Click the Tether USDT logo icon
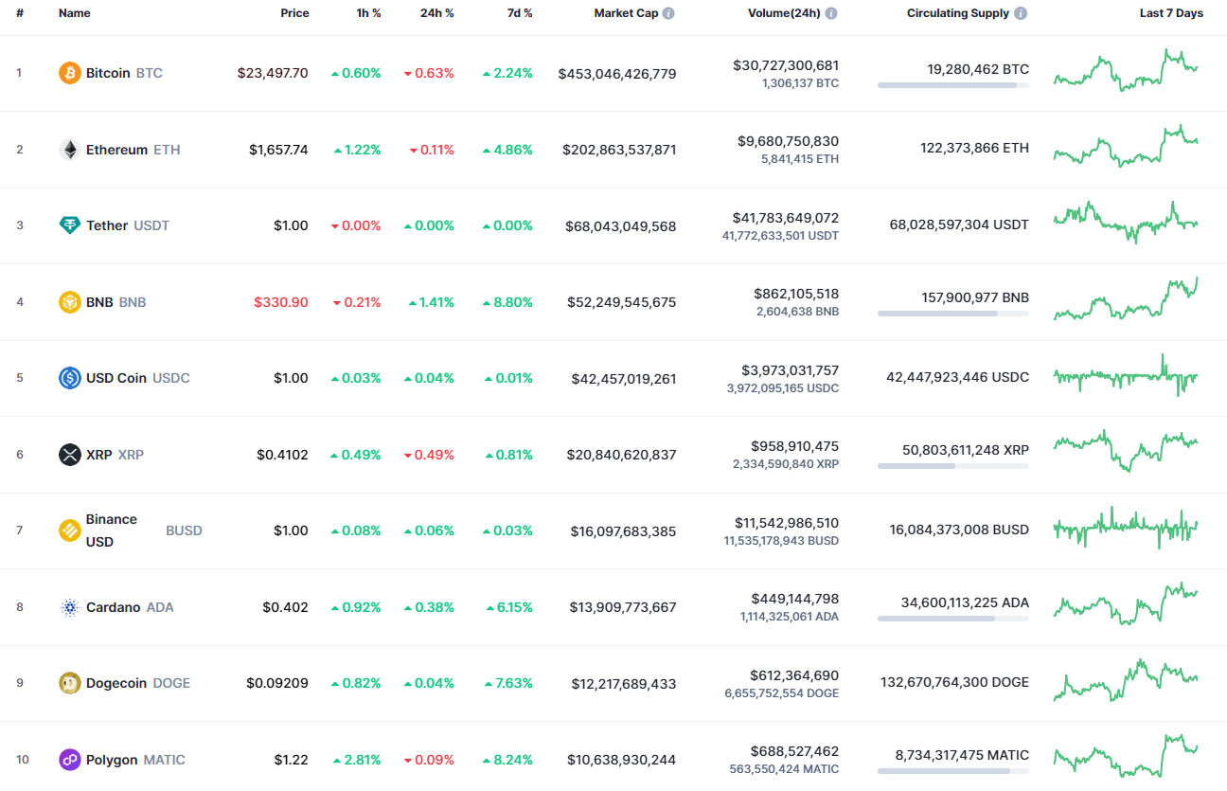The width and height of the screenshot is (1227, 791). pos(69,225)
